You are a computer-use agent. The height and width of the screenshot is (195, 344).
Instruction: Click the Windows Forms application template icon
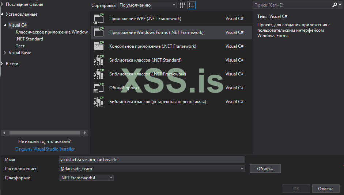point(99,32)
